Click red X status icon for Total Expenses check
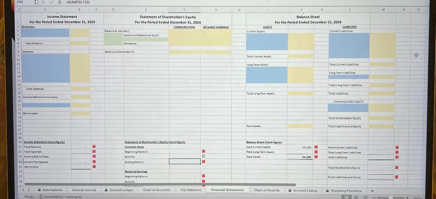The image size is (436, 199). coord(94,151)
